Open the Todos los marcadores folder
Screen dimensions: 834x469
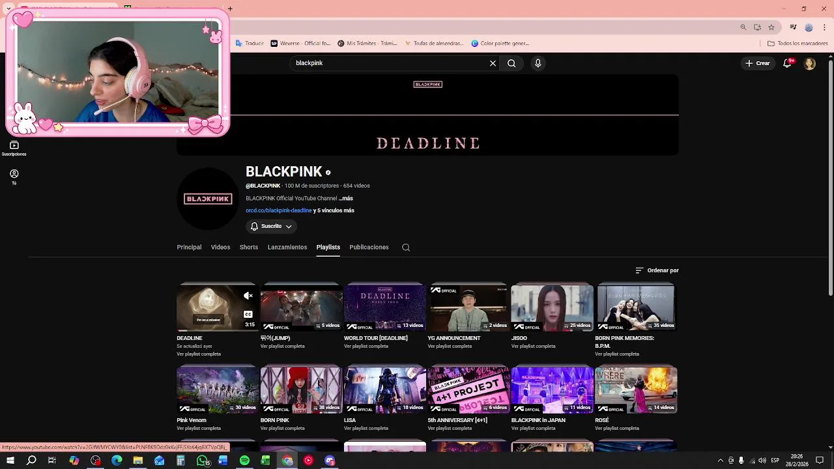(x=798, y=44)
